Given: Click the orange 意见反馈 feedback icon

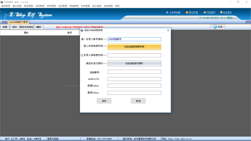Looking at the screenshot, I should coord(187,13).
